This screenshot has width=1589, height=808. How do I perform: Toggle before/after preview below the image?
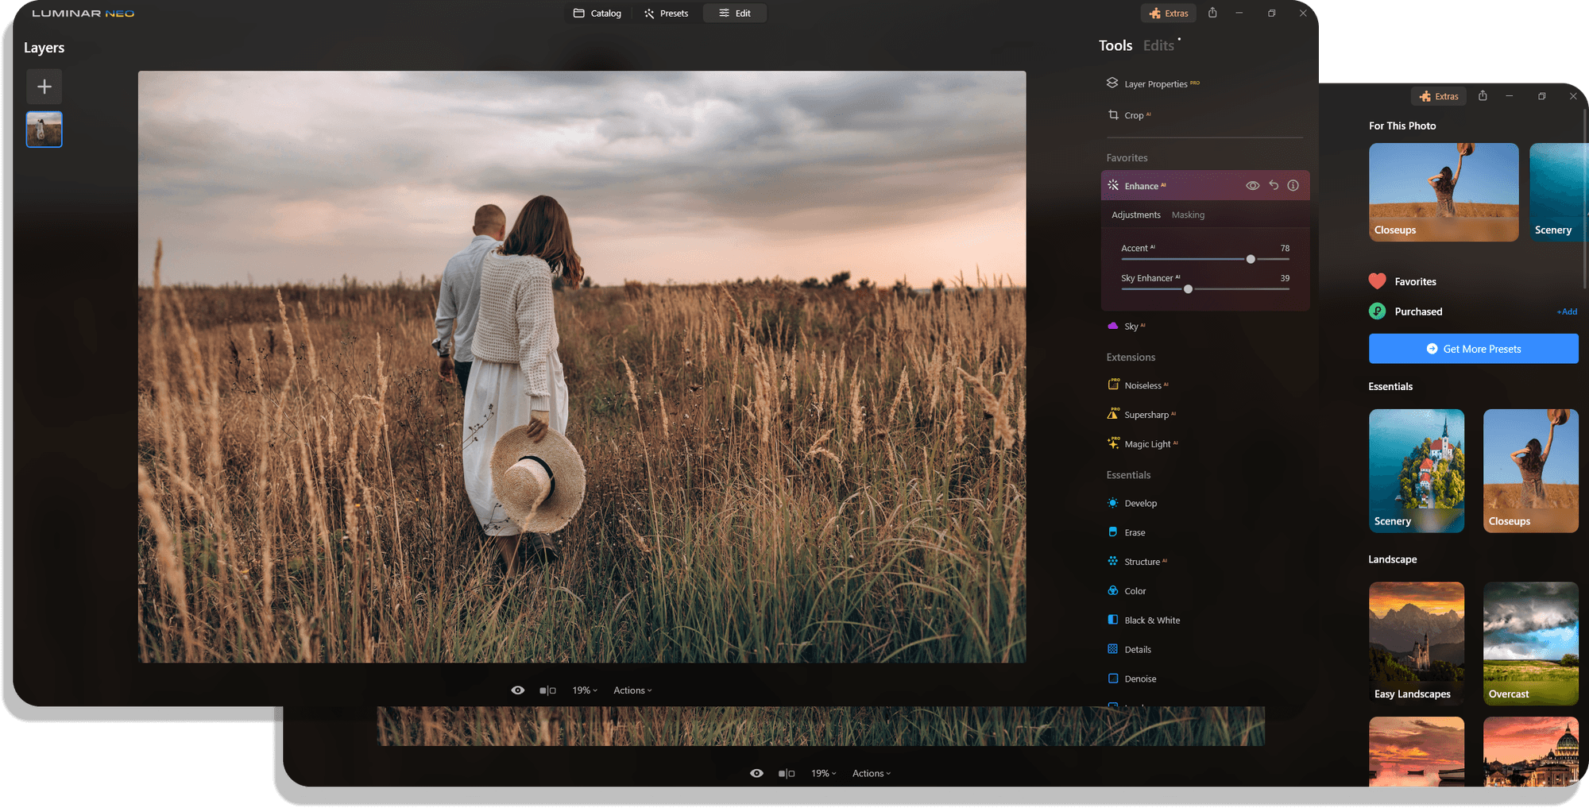coord(517,690)
